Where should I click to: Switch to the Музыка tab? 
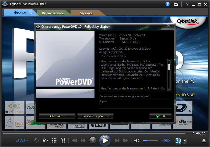coord(86,13)
